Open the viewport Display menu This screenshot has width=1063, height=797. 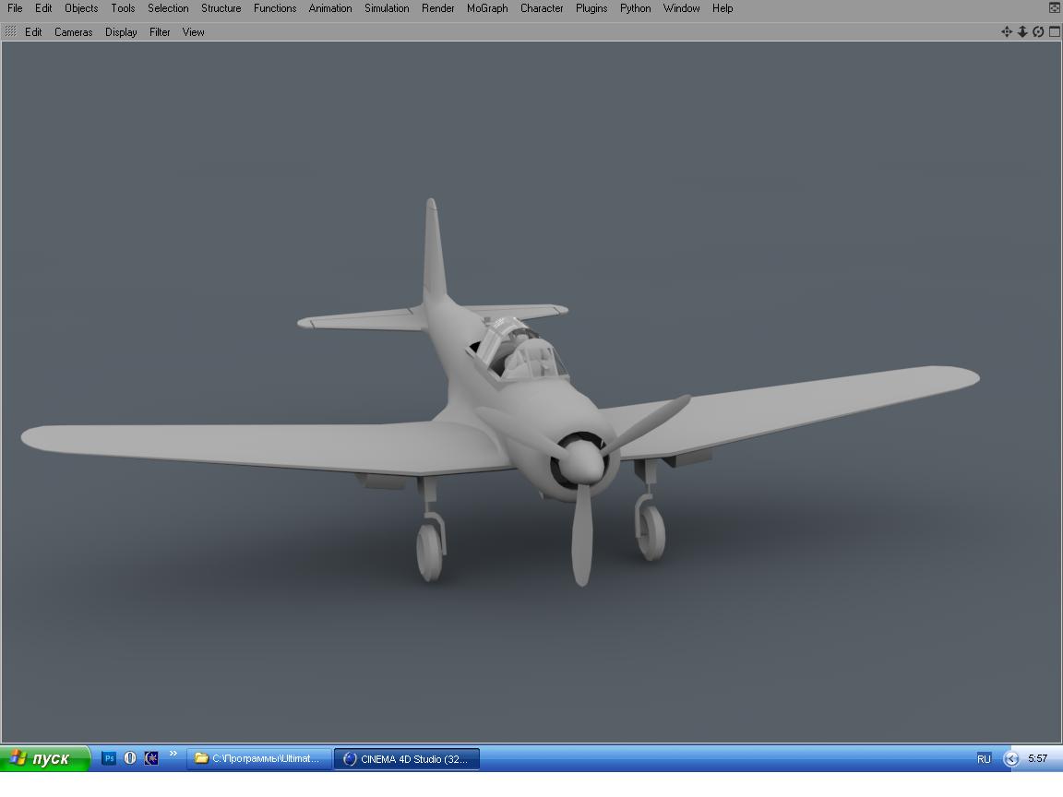point(121,32)
